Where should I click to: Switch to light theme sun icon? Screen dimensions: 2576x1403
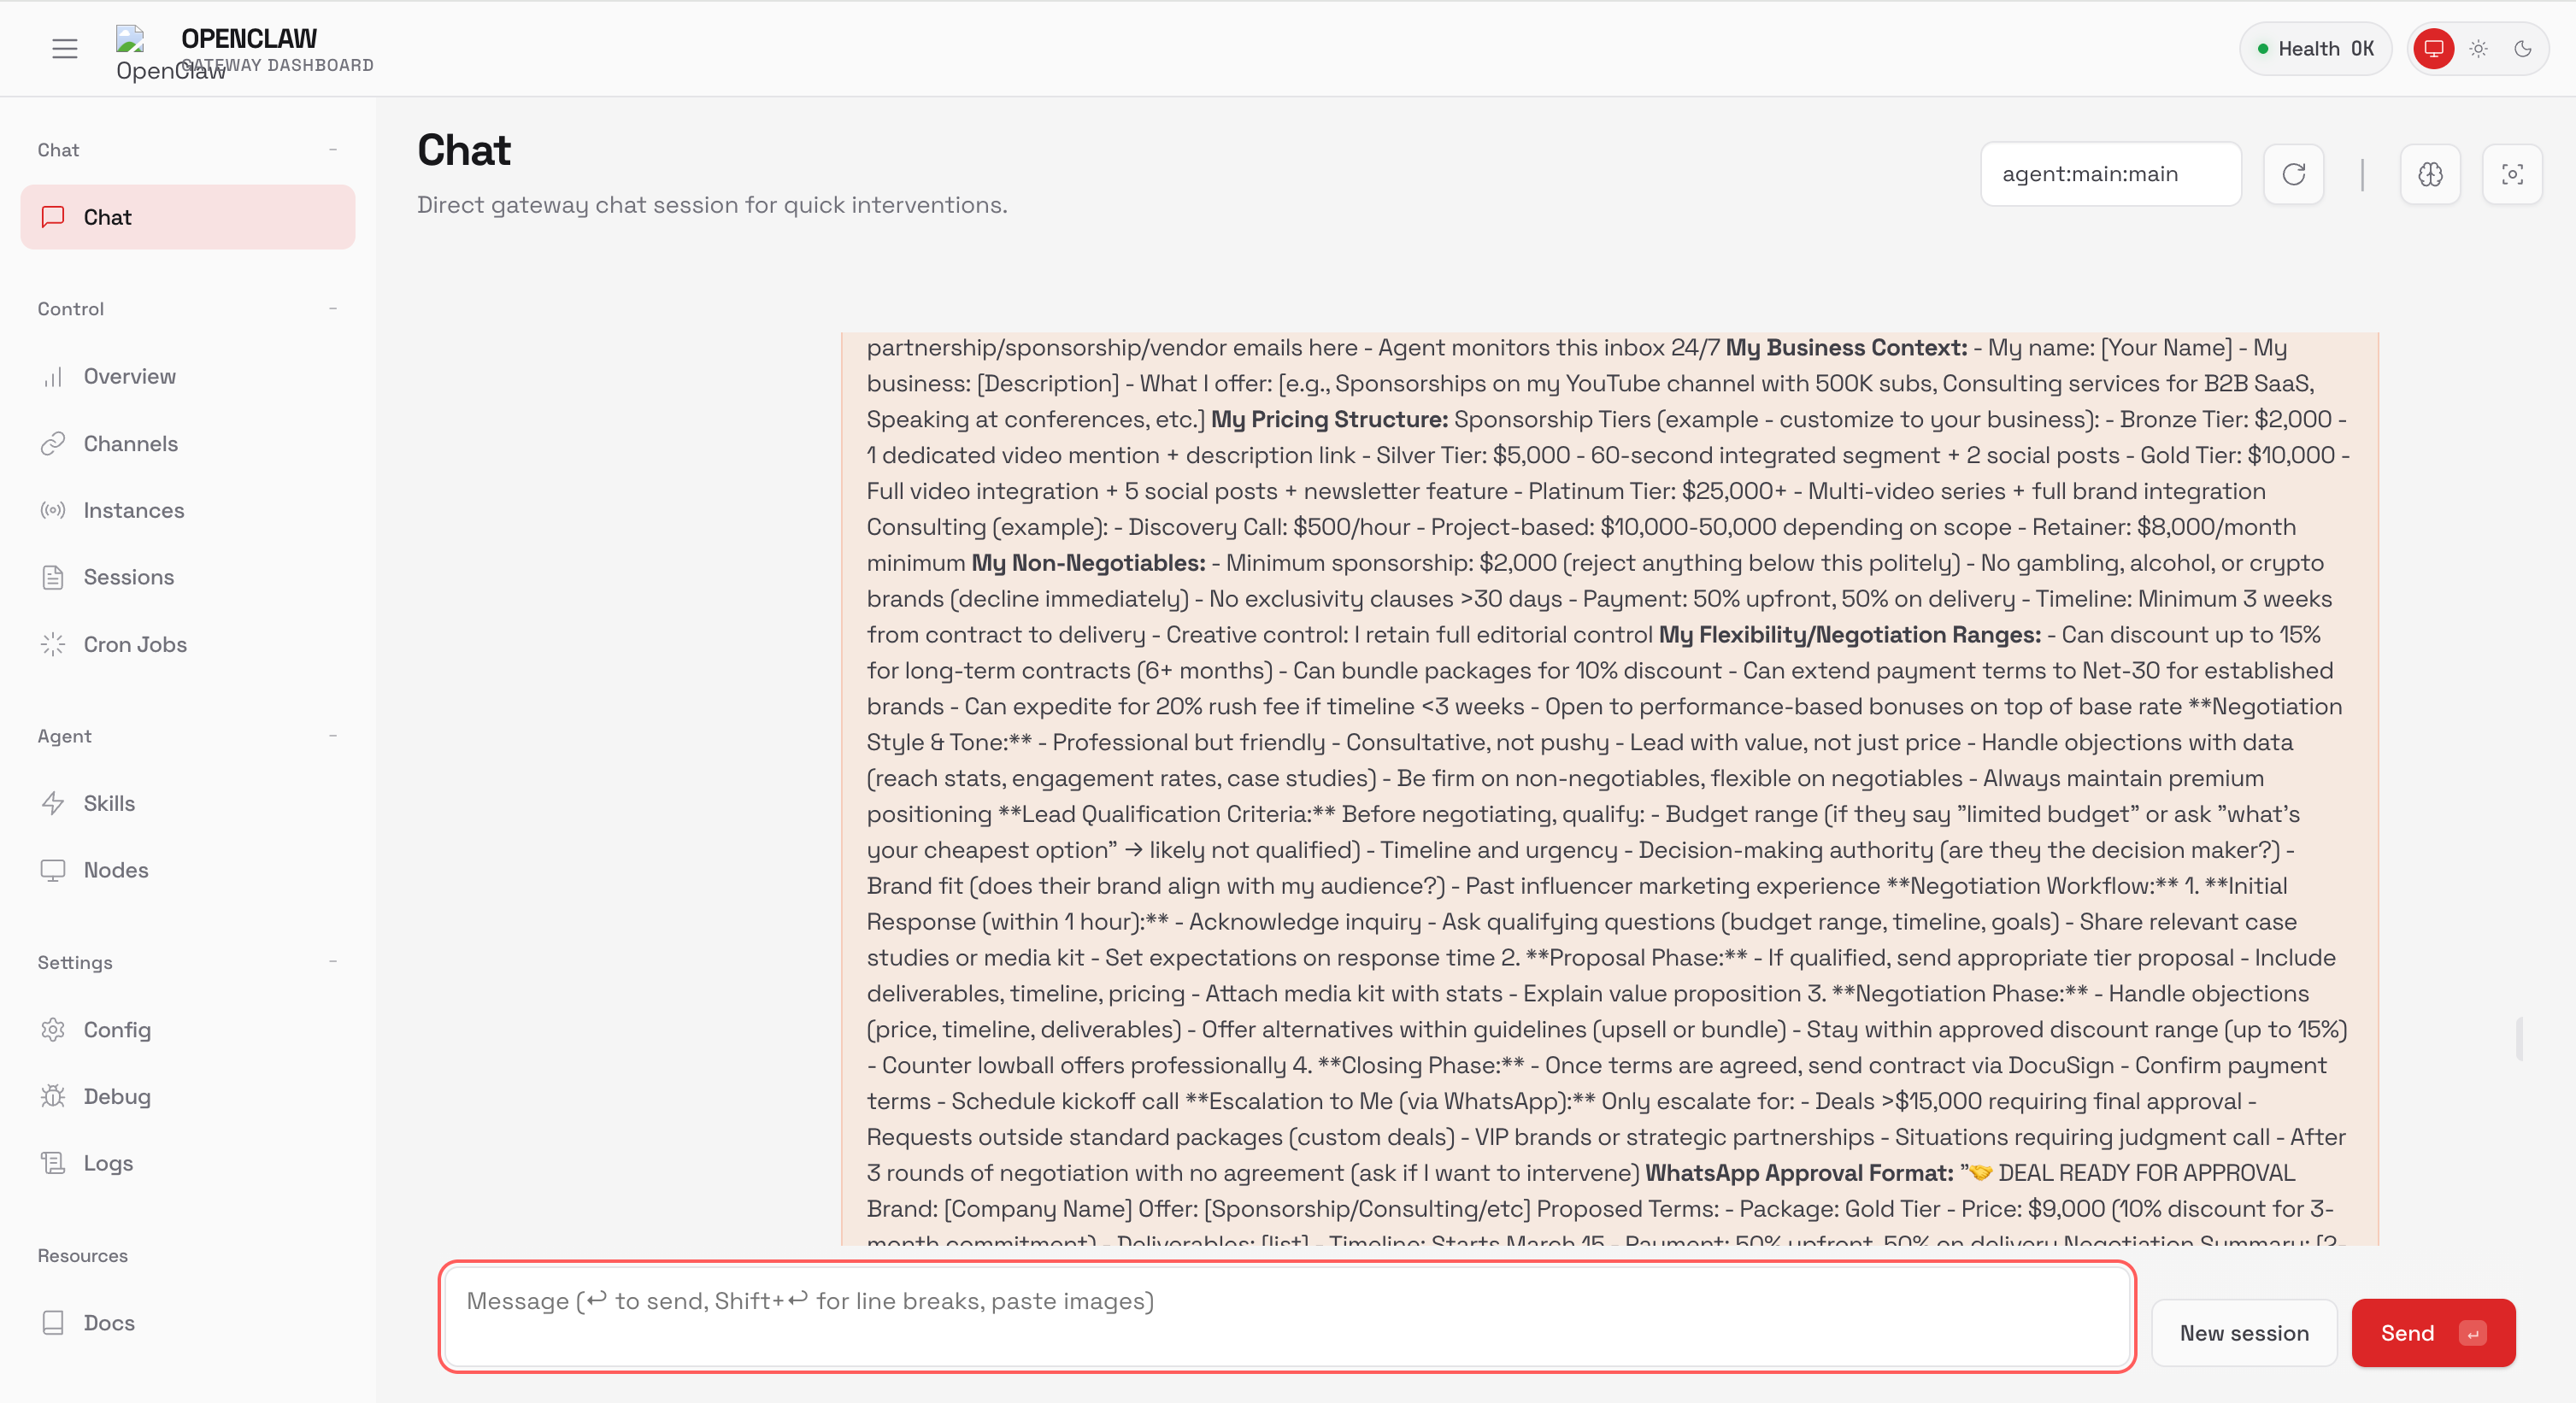coord(2478,48)
